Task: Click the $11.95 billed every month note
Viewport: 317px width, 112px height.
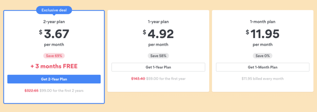Action: tap(263, 79)
